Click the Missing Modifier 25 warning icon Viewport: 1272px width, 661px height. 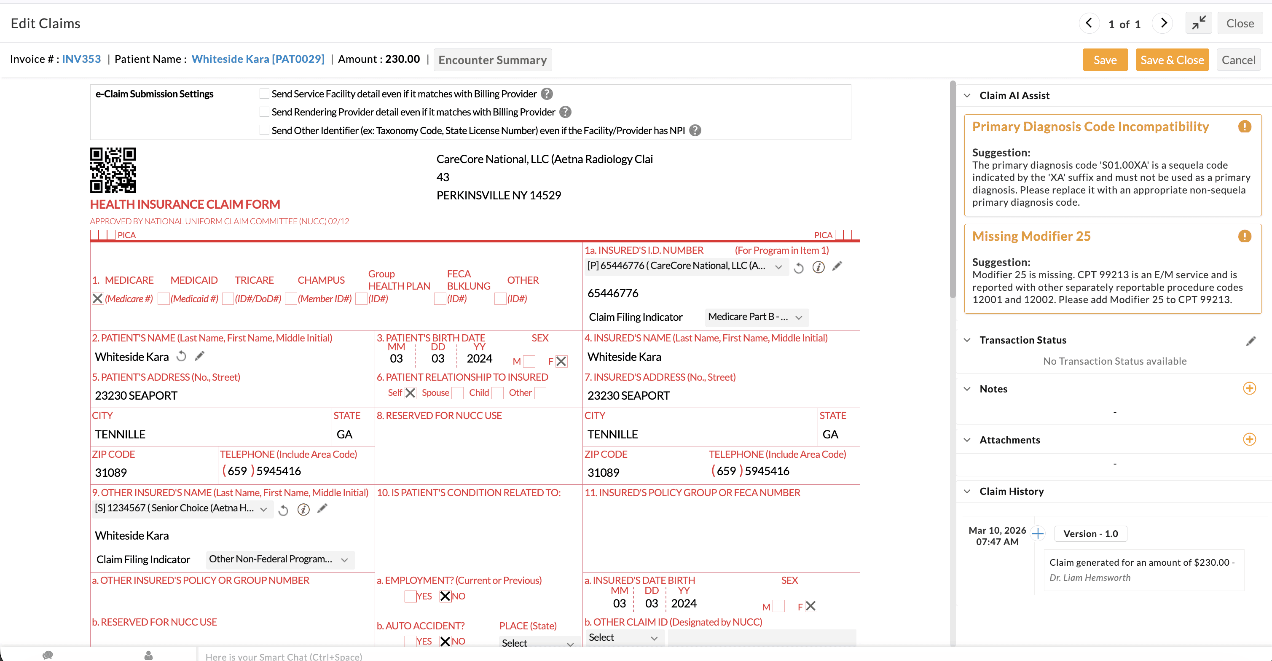click(x=1245, y=236)
